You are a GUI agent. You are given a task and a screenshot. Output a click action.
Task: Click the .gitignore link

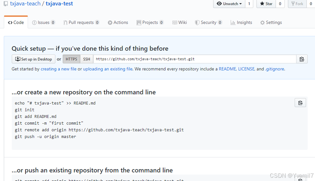click(275, 69)
